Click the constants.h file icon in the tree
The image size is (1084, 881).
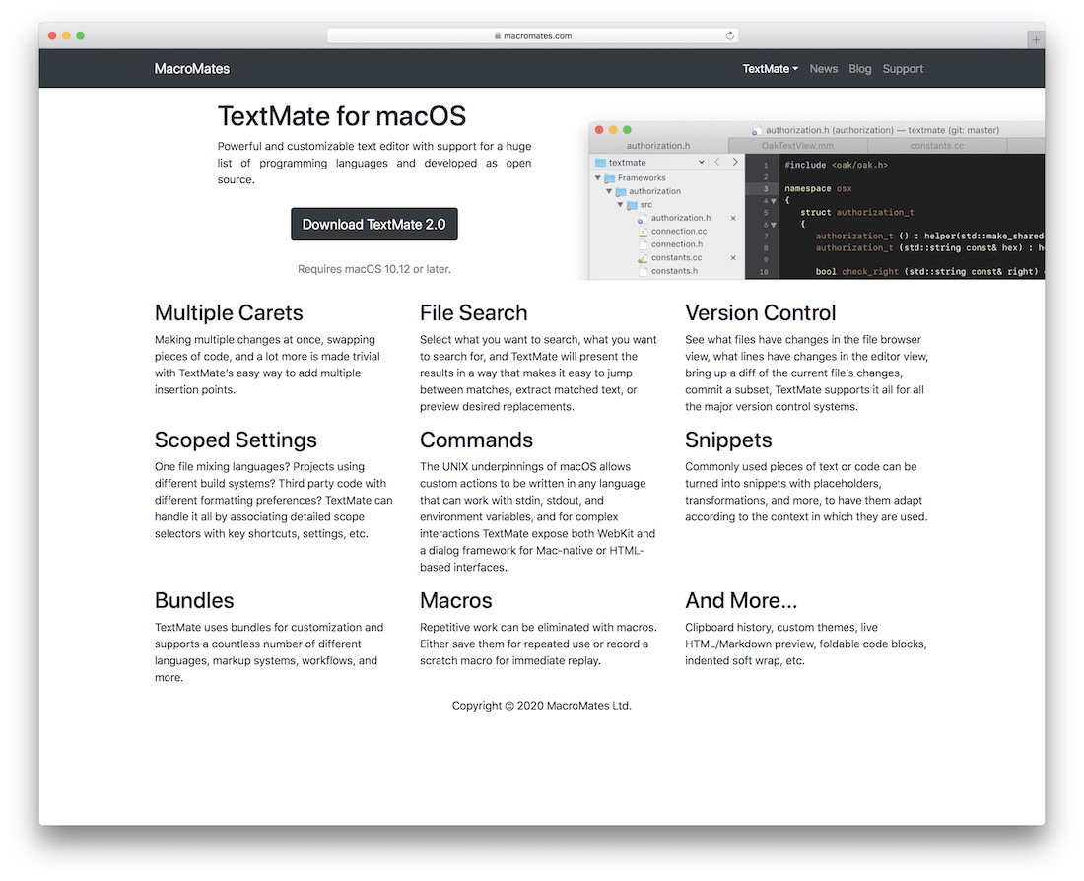tap(643, 271)
